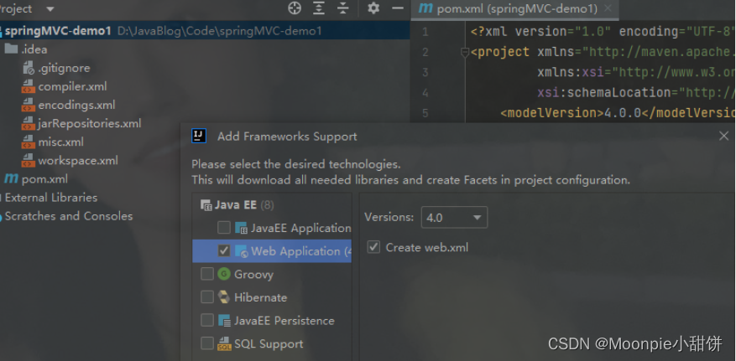Click the Maven icon beside pom.xml in the tree
The width and height of the screenshot is (736, 361).
(11, 178)
